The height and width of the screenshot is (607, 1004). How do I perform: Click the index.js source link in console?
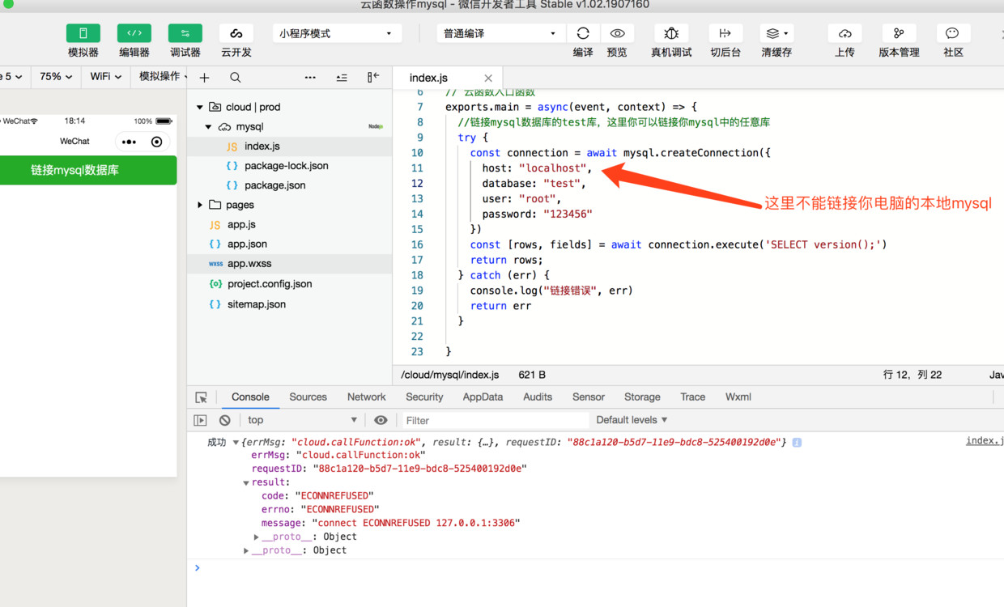click(985, 441)
